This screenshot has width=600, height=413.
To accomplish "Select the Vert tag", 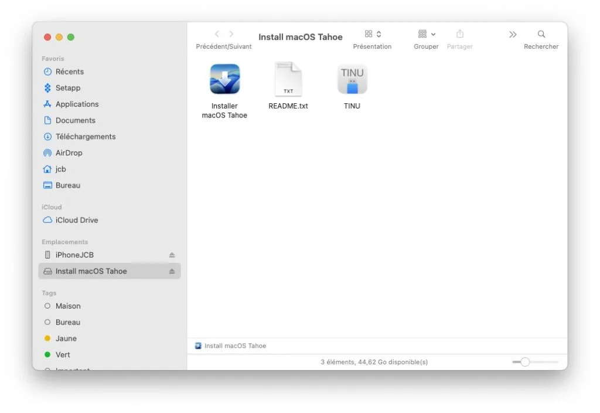I will pyautogui.click(x=109, y=354).
